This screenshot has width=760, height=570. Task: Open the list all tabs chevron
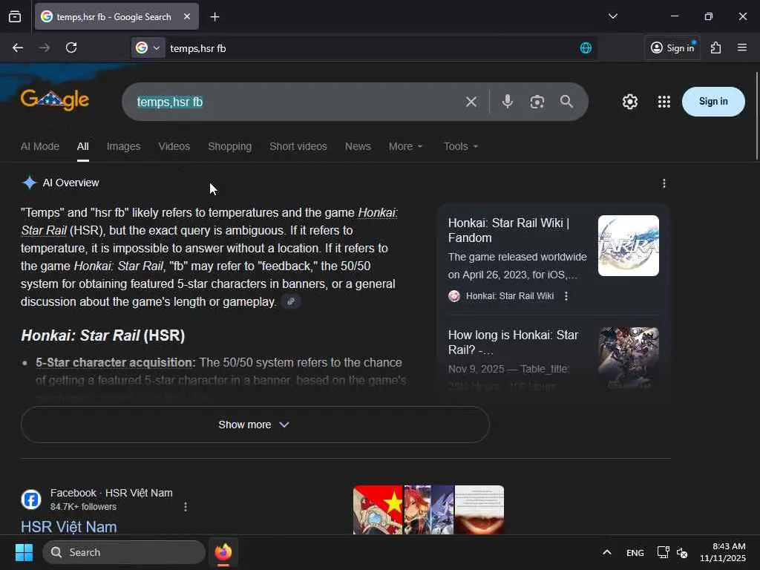pos(612,16)
